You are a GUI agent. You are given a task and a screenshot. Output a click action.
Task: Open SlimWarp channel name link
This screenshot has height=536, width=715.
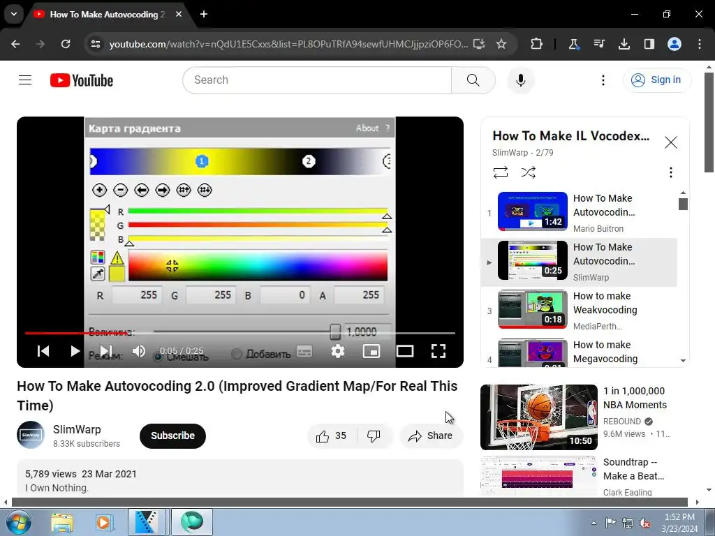pos(77,429)
